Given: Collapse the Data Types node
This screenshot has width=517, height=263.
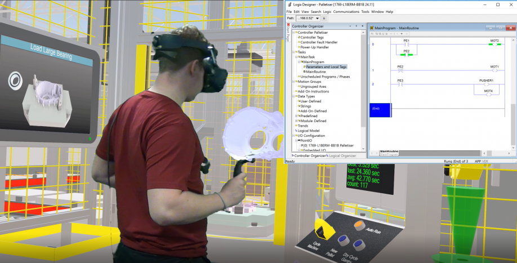Looking at the screenshot, I should [x=293, y=96].
